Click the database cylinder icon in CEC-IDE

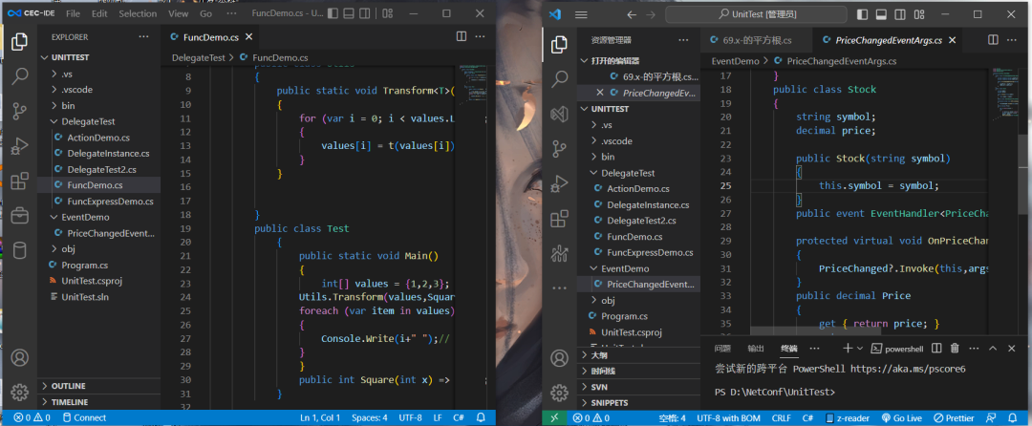coord(20,250)
